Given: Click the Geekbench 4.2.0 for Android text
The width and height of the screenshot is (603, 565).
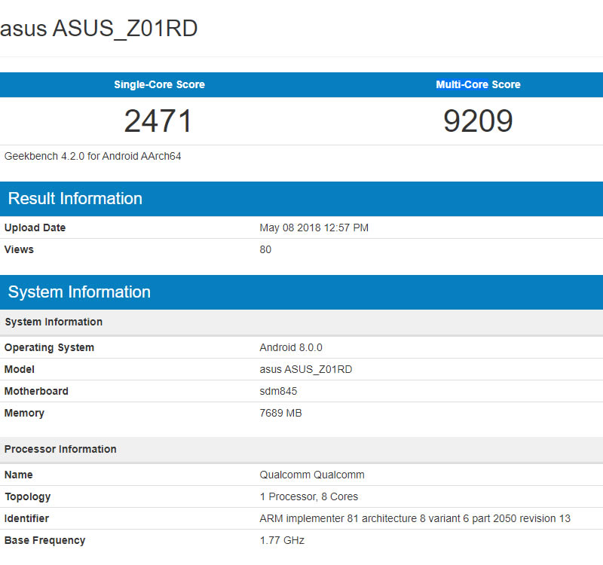Looking at the screenshot, I should (x=93, y=156).
